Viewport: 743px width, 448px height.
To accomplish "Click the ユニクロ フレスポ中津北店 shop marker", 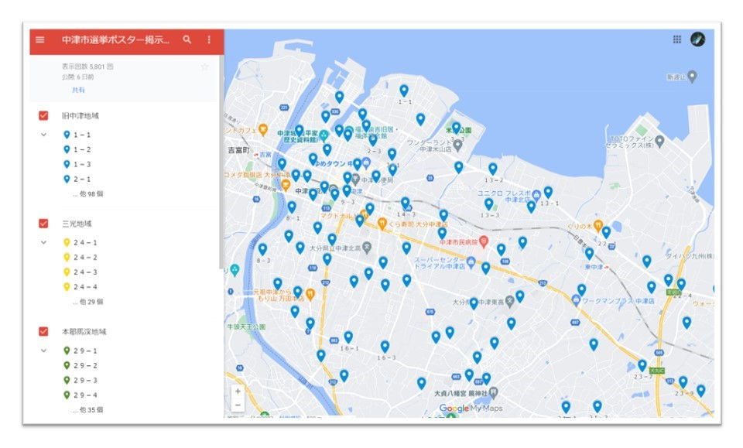I will 536,194.
